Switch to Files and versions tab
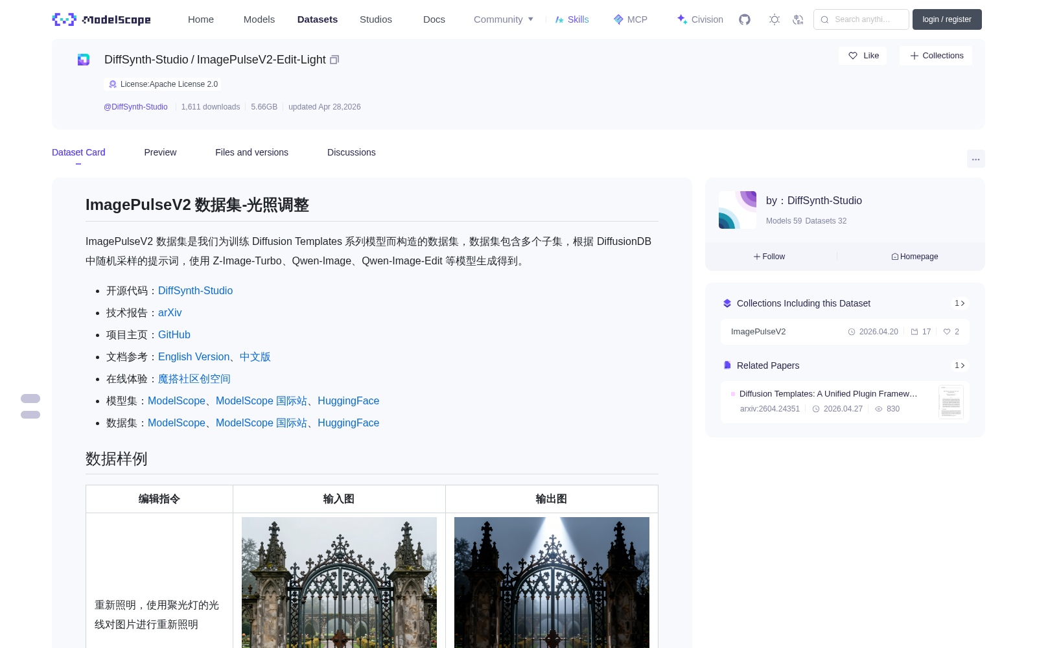1037x648 pixels. click(x=251, y=152)
